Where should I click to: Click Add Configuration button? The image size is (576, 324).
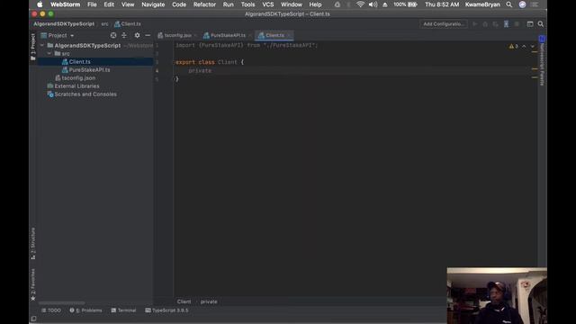tap(444, 24)
